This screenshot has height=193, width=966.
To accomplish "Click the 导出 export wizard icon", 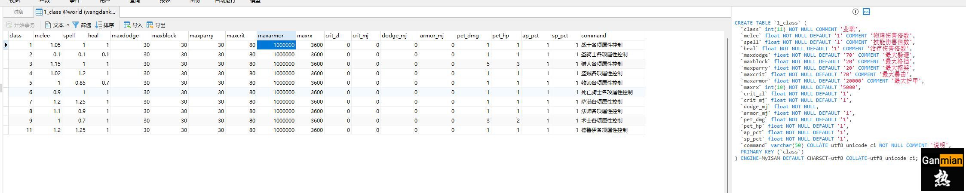I will pos(150,25).
